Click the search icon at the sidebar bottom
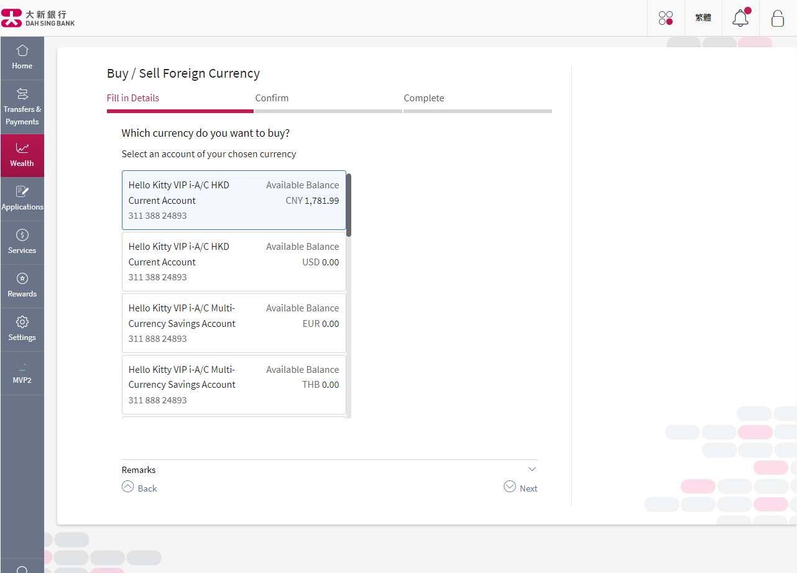The width and height of the screenshot is (797, 573). (x=22, y=569)
